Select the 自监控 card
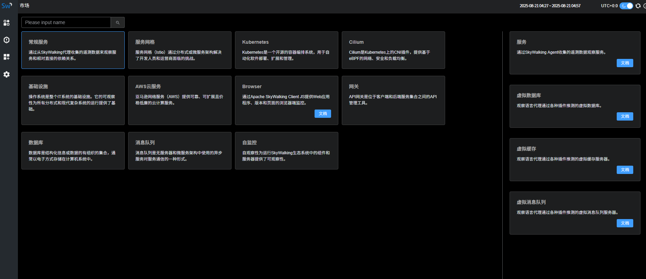Image resolution: width=646 pixels, height=279 pixels. pos(287,151)
